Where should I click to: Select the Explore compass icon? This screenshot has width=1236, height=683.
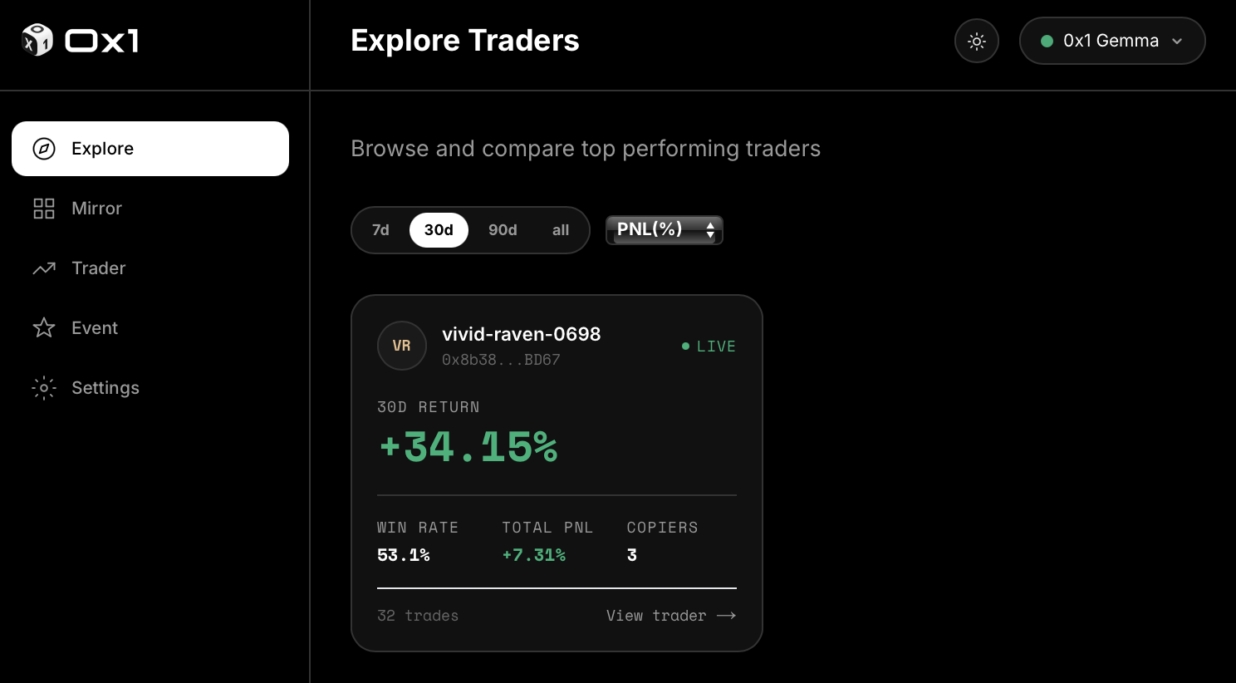(43, 149)
